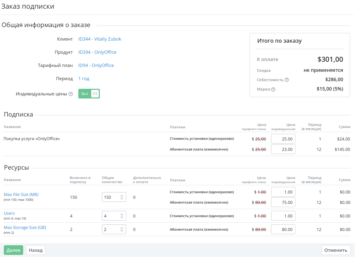
Task: Click the Итого по заказу heading
Action: [279, 41]
